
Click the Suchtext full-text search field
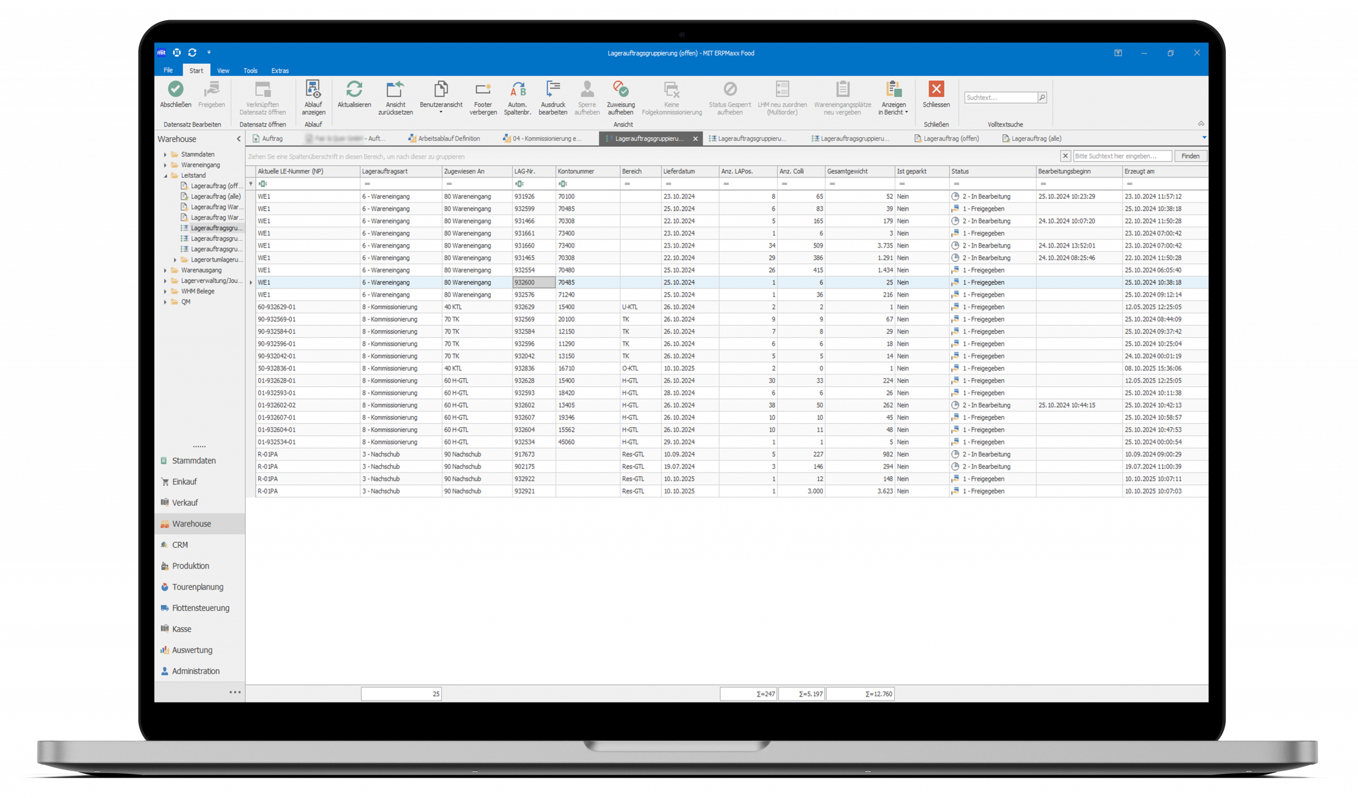1000,98
